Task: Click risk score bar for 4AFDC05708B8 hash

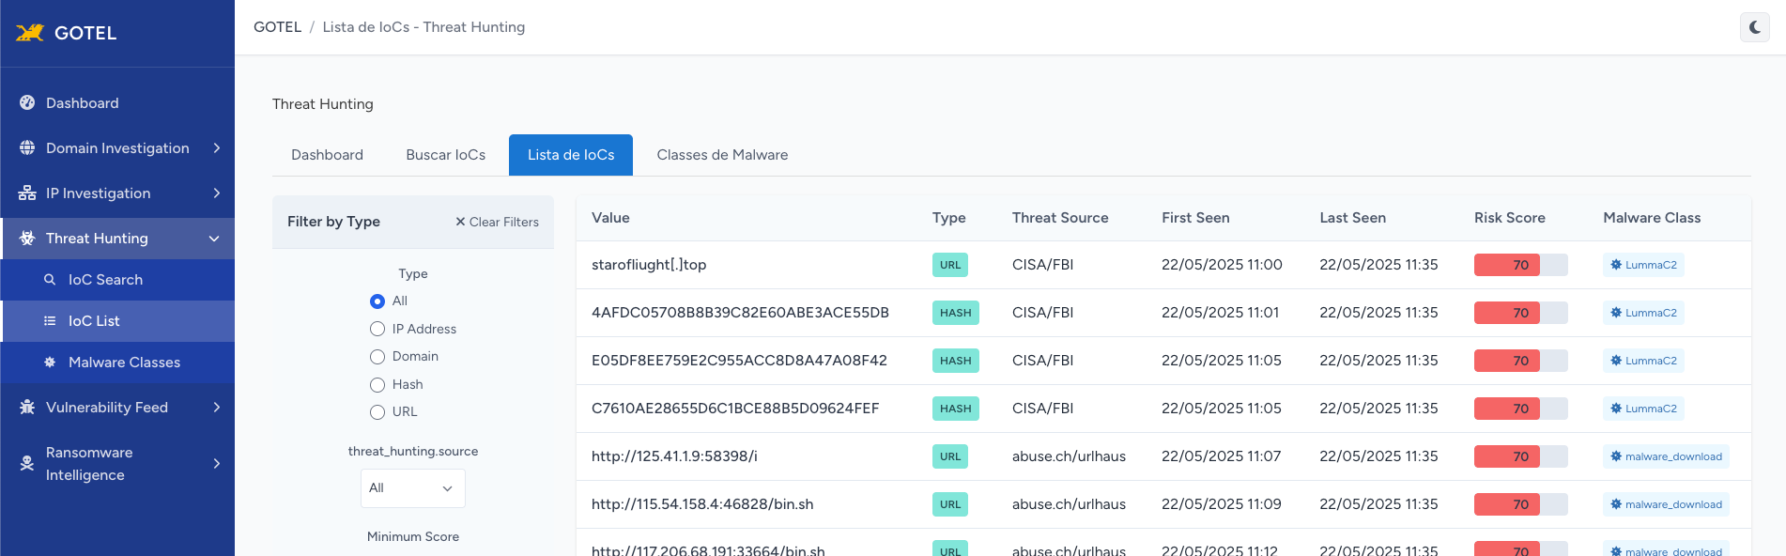Action: pyautogui.click(x=1520, y=313)
